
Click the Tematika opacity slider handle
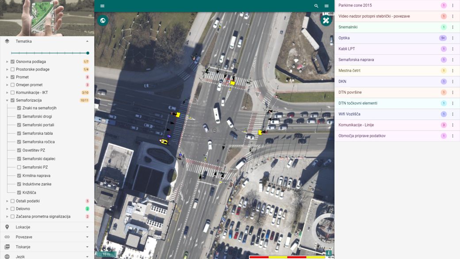(x=88, y=53)
